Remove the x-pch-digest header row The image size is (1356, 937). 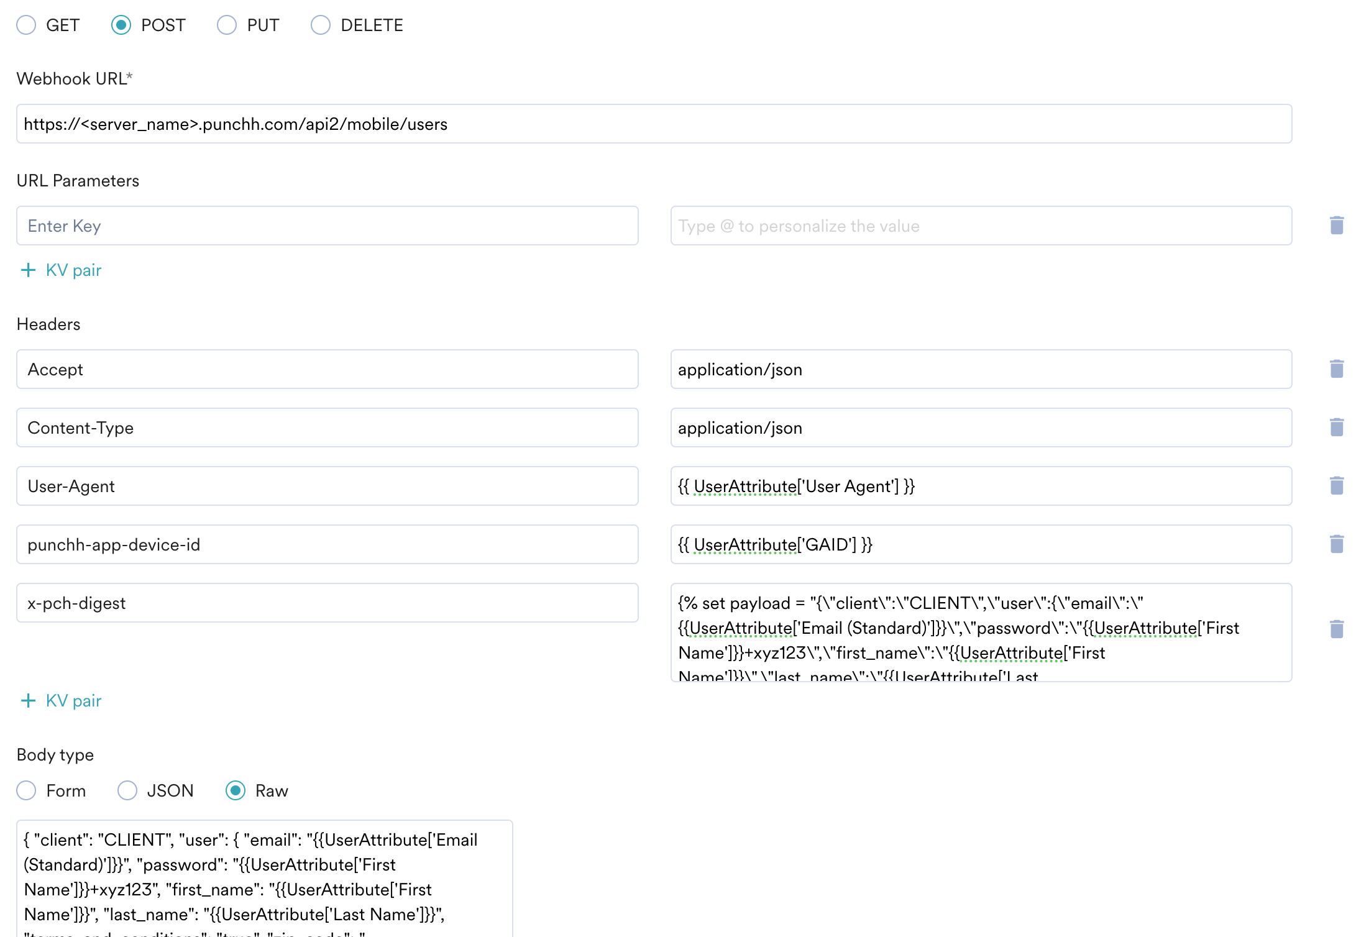(1337, 629)
